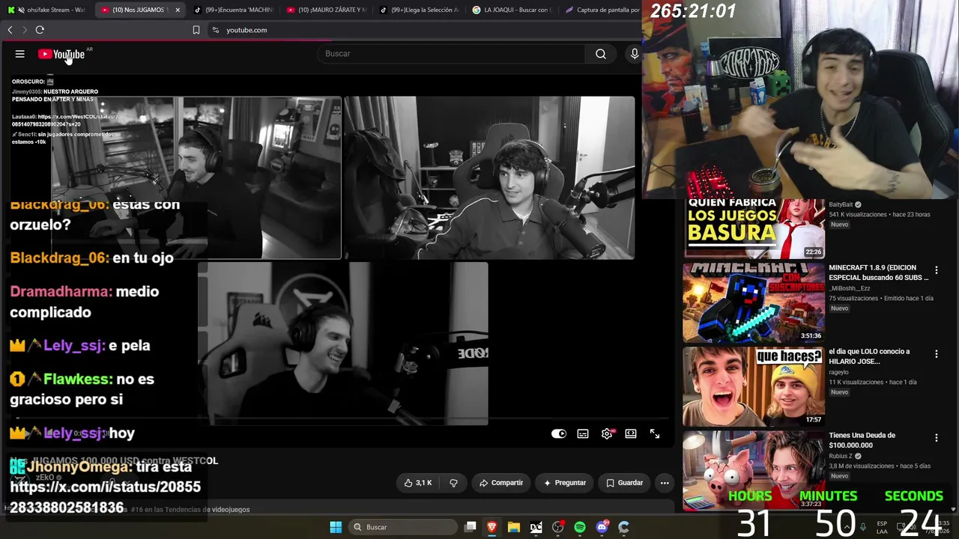
Task: Open the LOS JUEGOS BASURA video thumbnail
Action: 754,228
